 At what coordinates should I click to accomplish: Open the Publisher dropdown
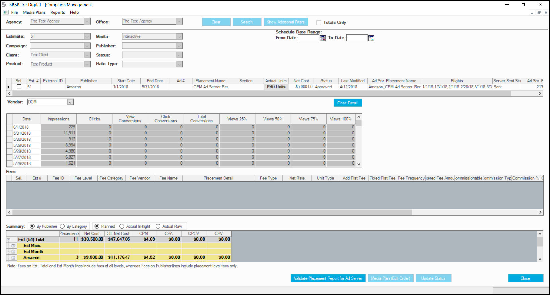[x=179, y=46]
